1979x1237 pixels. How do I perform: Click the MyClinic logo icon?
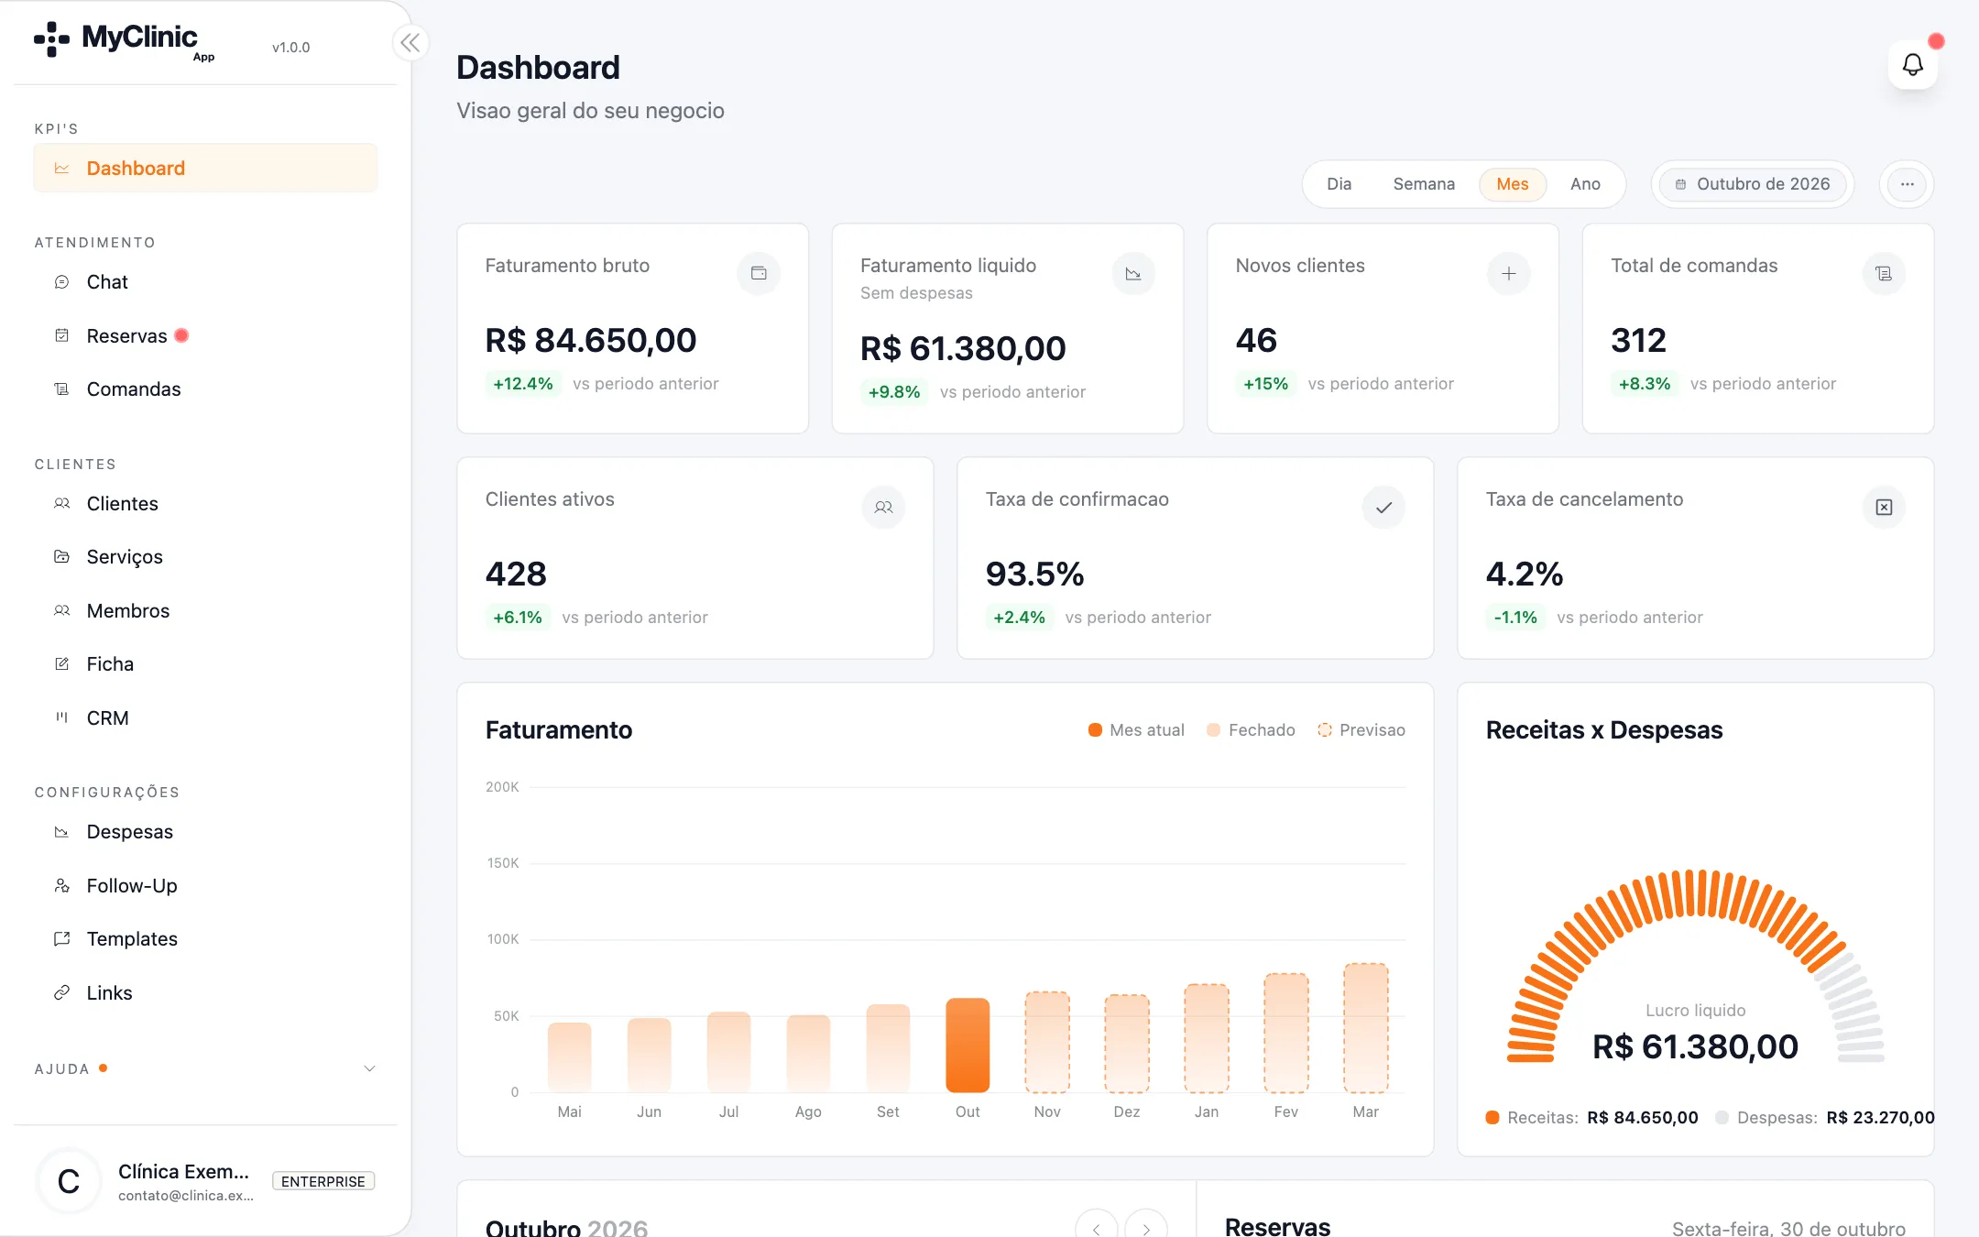point(51,39)
